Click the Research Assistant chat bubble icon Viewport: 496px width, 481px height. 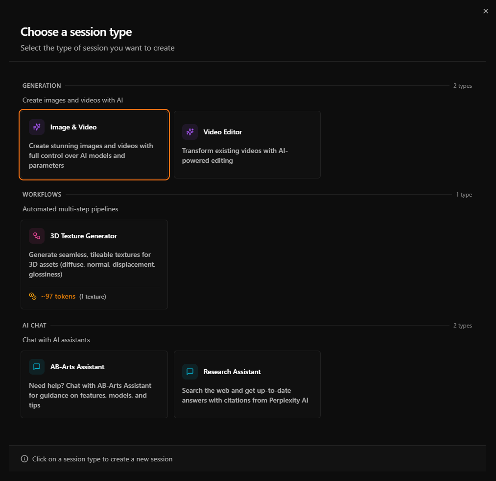[x=190, y=372]
